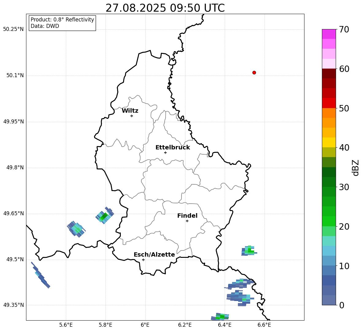Click the colorbar value 60
363x331 pixels.
coord(344,69)
